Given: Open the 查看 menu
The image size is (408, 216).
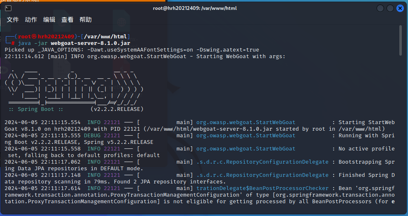Looking at the screenshot, I should coord(67,20).
